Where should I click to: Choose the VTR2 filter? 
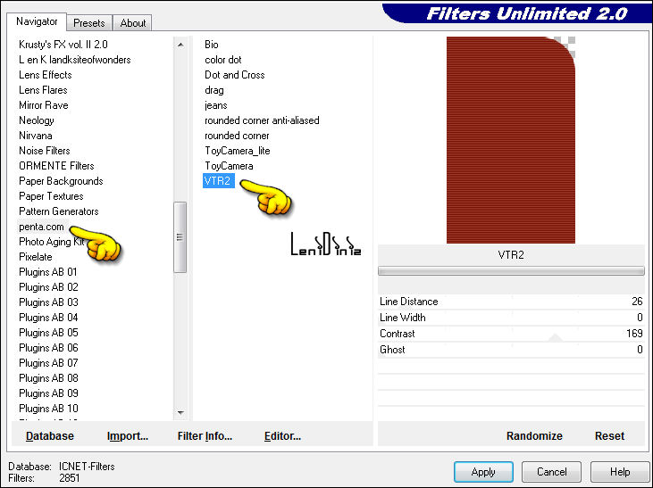(217, 181)
